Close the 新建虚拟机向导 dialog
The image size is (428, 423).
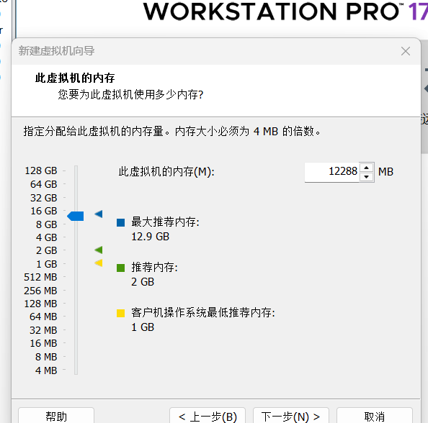406,51
